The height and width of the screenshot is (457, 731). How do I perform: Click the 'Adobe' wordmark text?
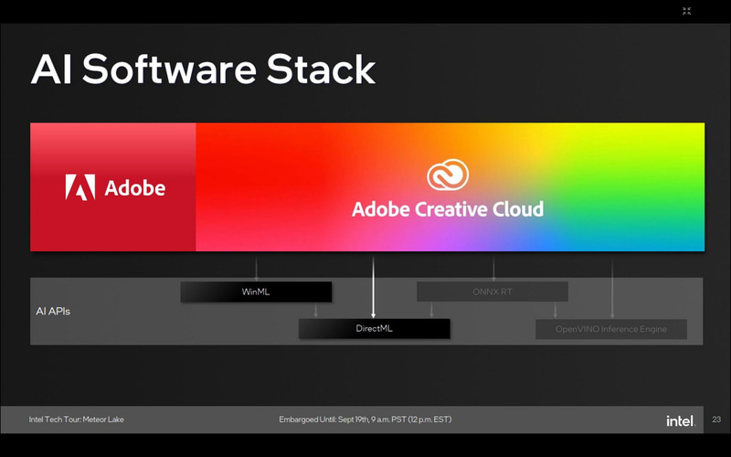pos(134,188)
